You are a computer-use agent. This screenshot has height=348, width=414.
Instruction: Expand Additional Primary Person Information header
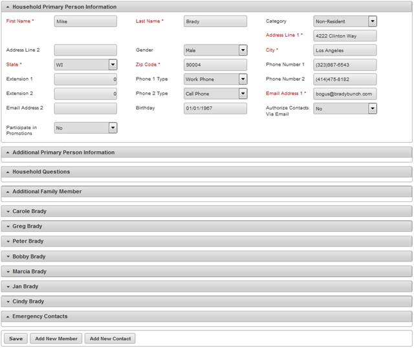pos(206,152)
